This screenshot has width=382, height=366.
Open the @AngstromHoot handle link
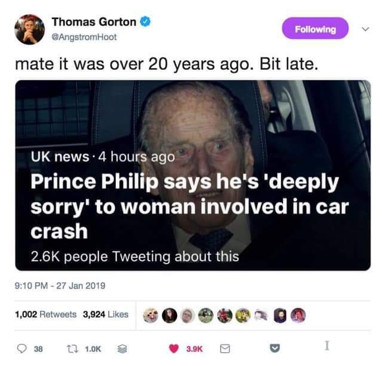(x=84, y=37)
